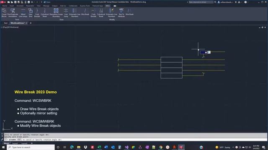Click Redo arrow in quick access toolbar
268x150 pixels.
(37, 2)
